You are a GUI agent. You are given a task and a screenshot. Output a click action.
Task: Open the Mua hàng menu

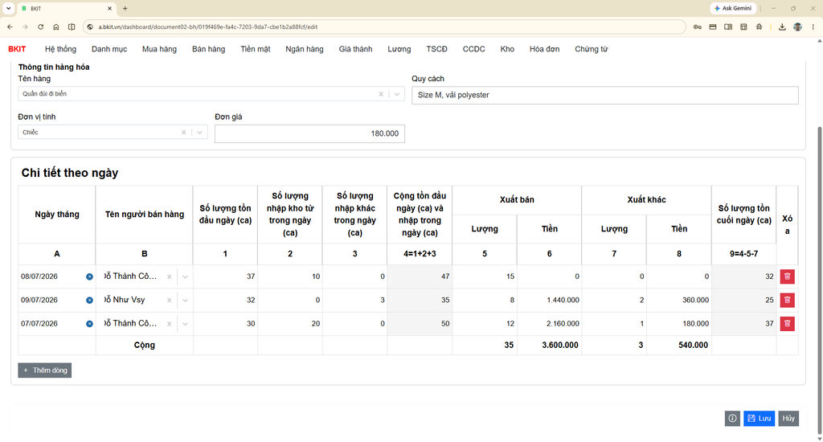coord(159,49)
